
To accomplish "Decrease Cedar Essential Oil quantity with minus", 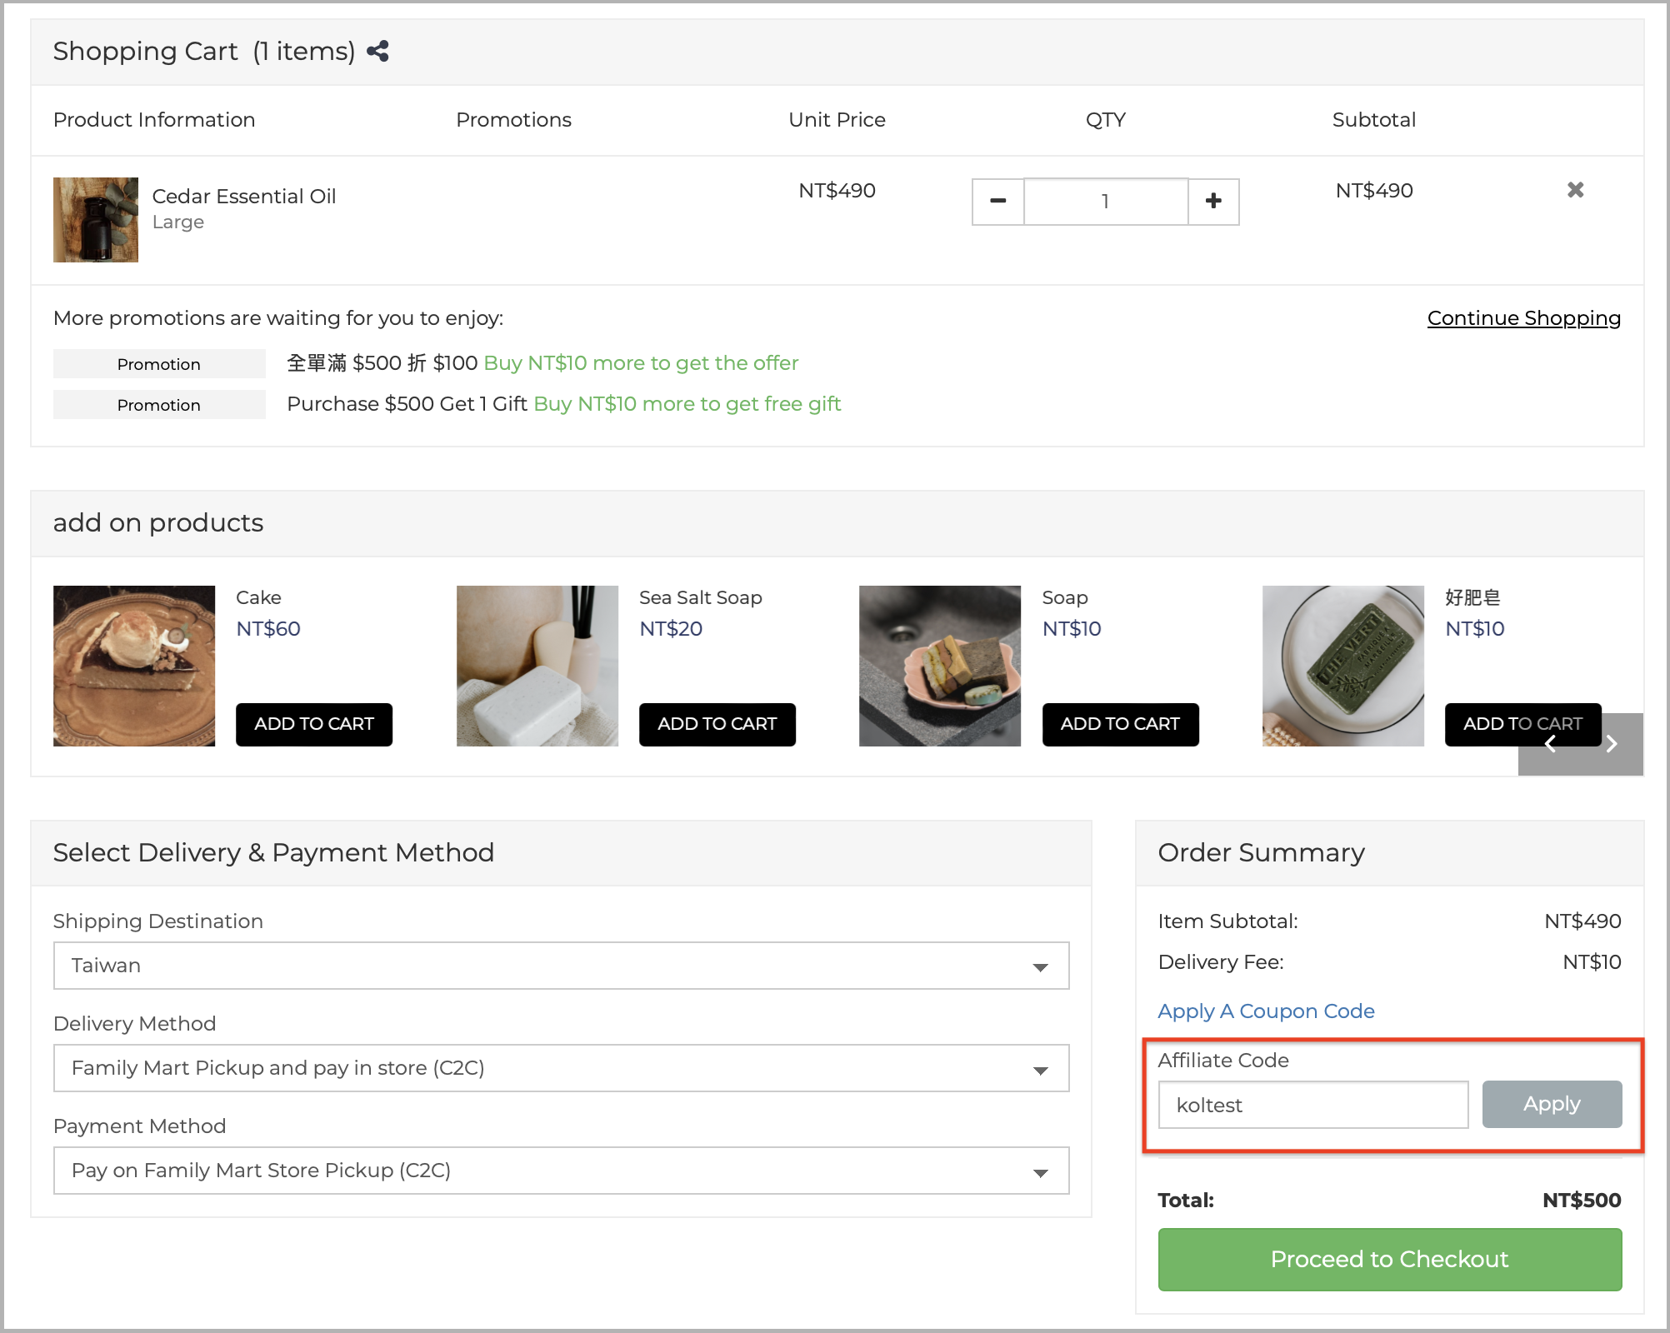I will point(997,201).
